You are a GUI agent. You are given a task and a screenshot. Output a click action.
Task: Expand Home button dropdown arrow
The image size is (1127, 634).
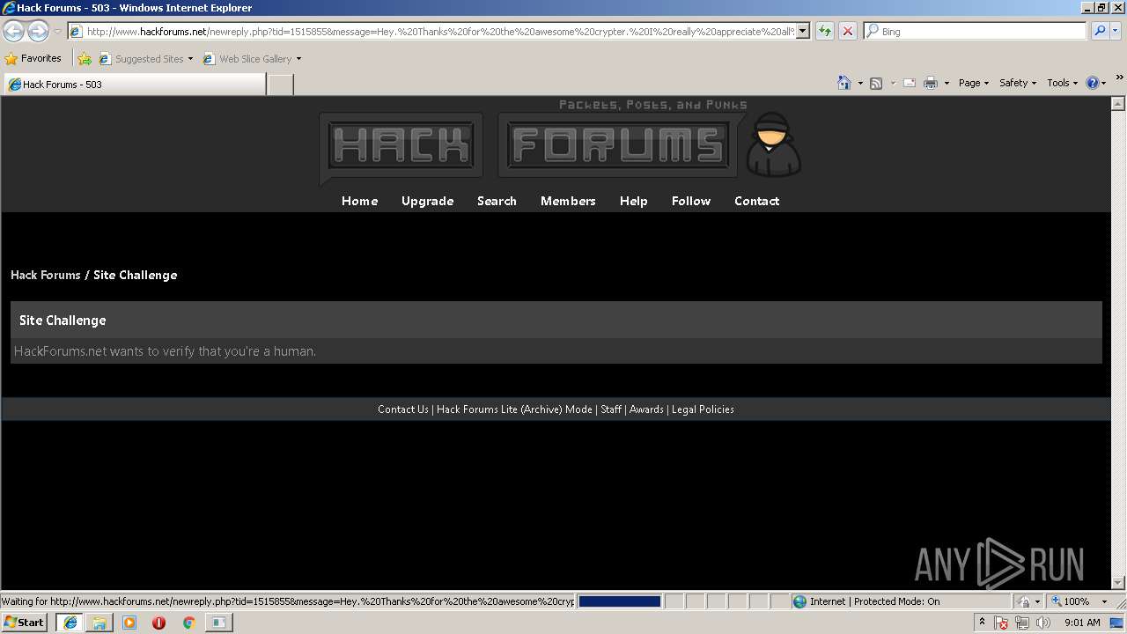(x=860, y=84)
